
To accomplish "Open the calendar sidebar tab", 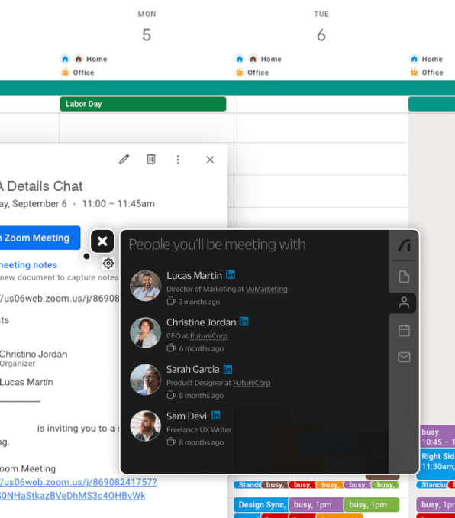I will click(404, 330).
